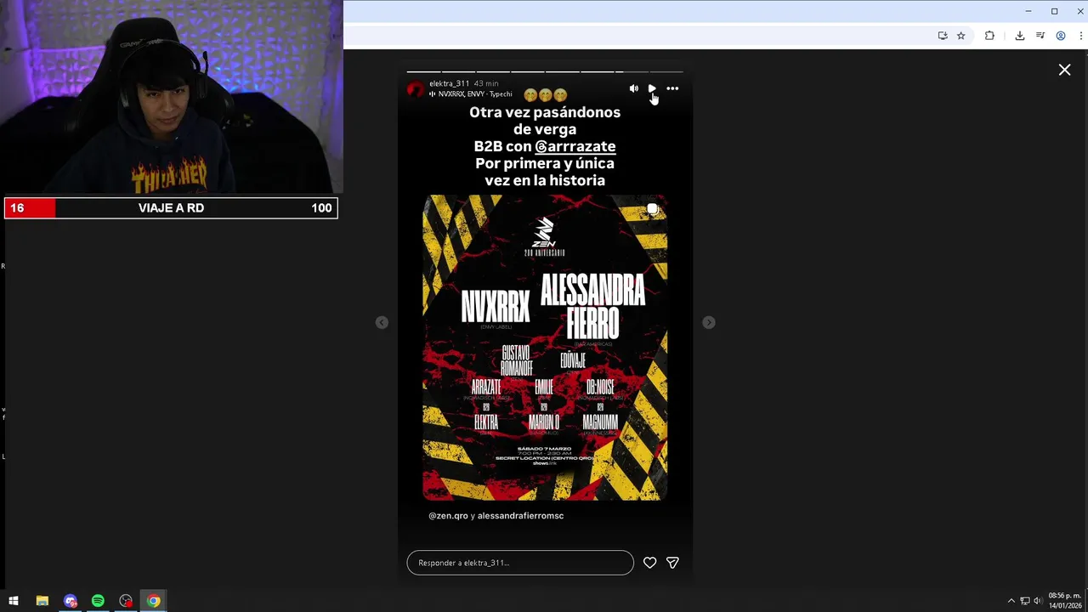Go to the previous story

click(382, 322)
